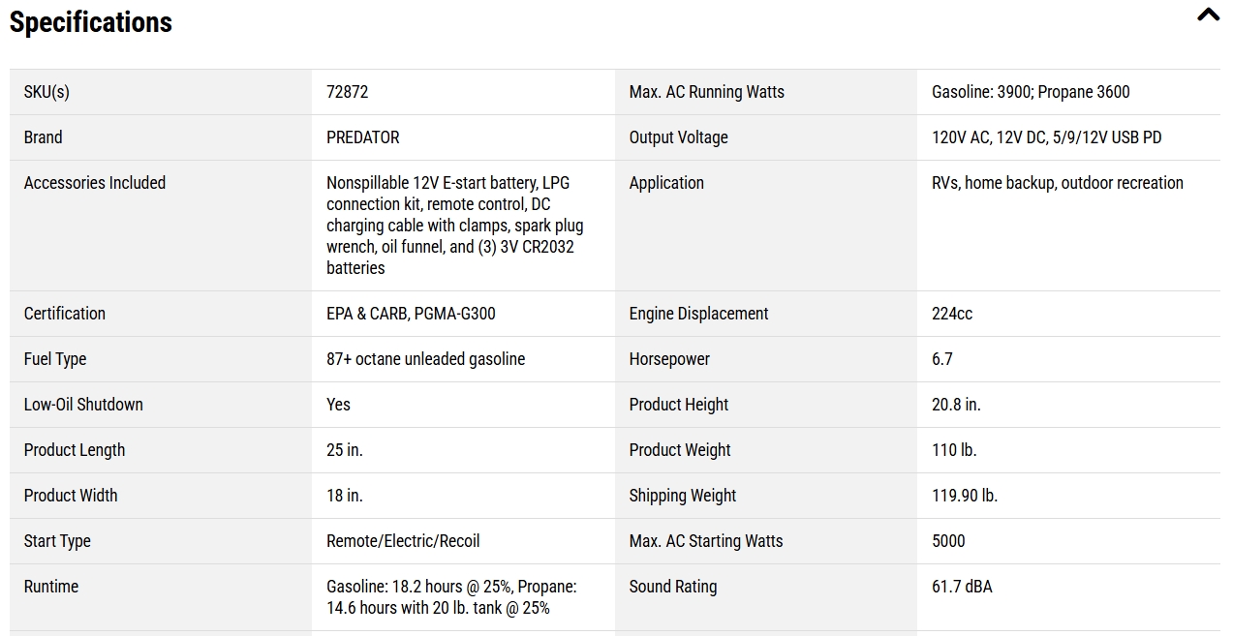The image size is (1233, 636).
Task: Click the 87+ octane unleaded gasoline text
Action: [426, 359]
